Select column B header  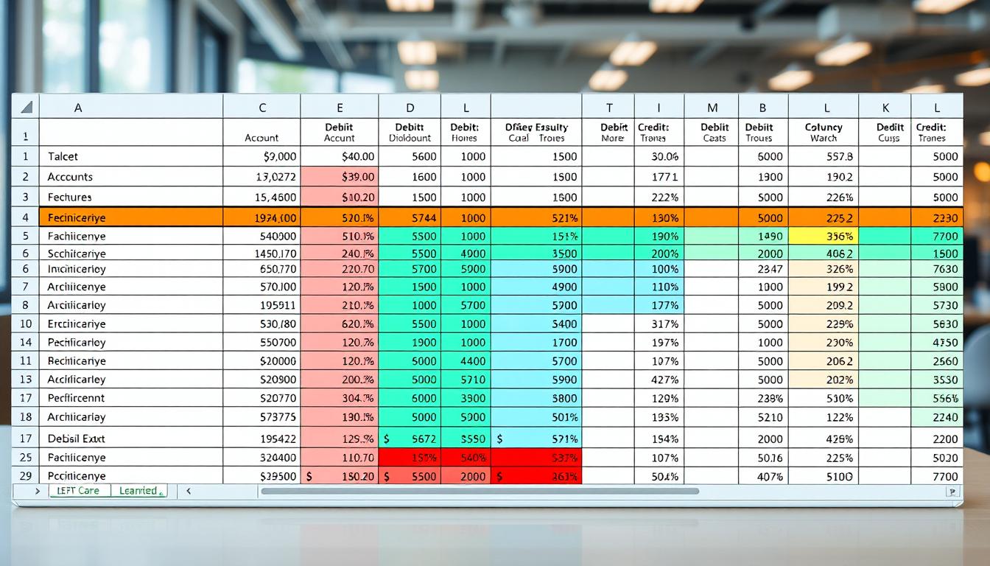click(763, 107)
